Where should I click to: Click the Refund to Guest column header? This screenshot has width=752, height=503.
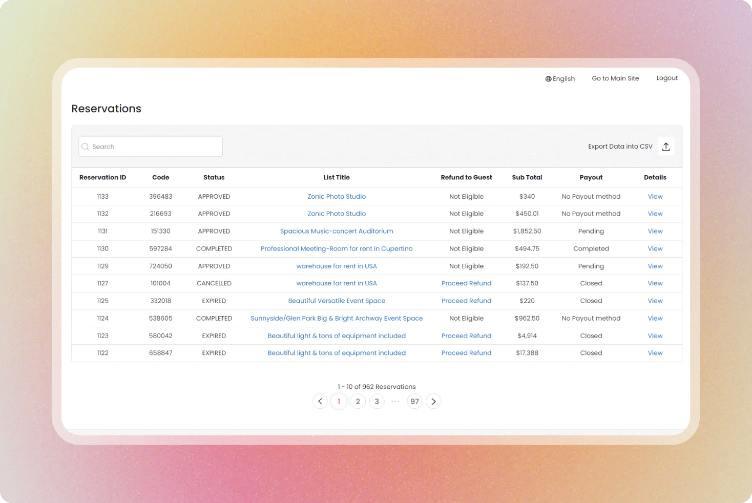[x=466, y=178]
